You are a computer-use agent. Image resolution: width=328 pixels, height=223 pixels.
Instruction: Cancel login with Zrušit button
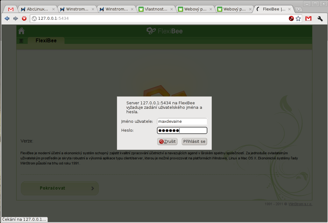tap(168, 142)
